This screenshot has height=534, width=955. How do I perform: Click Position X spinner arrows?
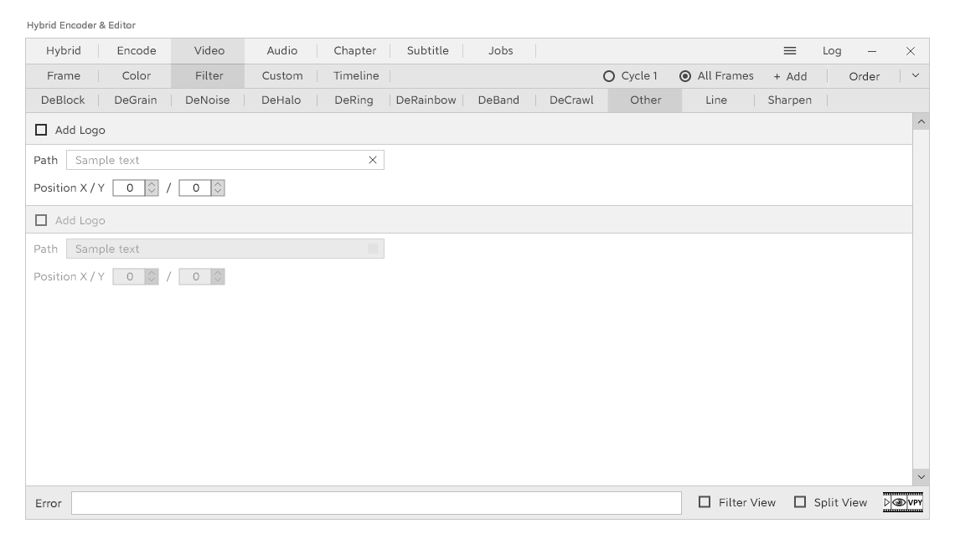[152, 188]
